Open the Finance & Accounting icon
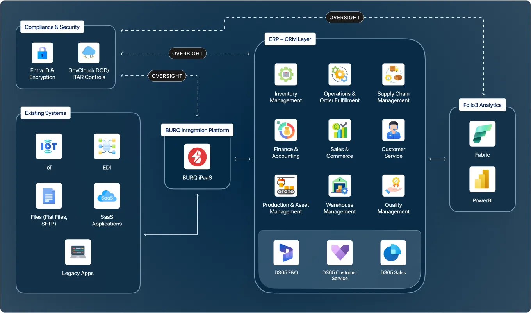This screenshot has height=313, width=531. [x=286, y=130]
